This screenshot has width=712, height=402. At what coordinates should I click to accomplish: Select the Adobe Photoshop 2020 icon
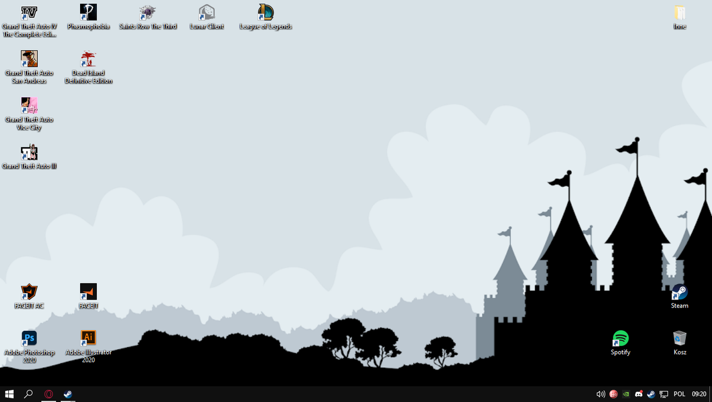(29, 347)
